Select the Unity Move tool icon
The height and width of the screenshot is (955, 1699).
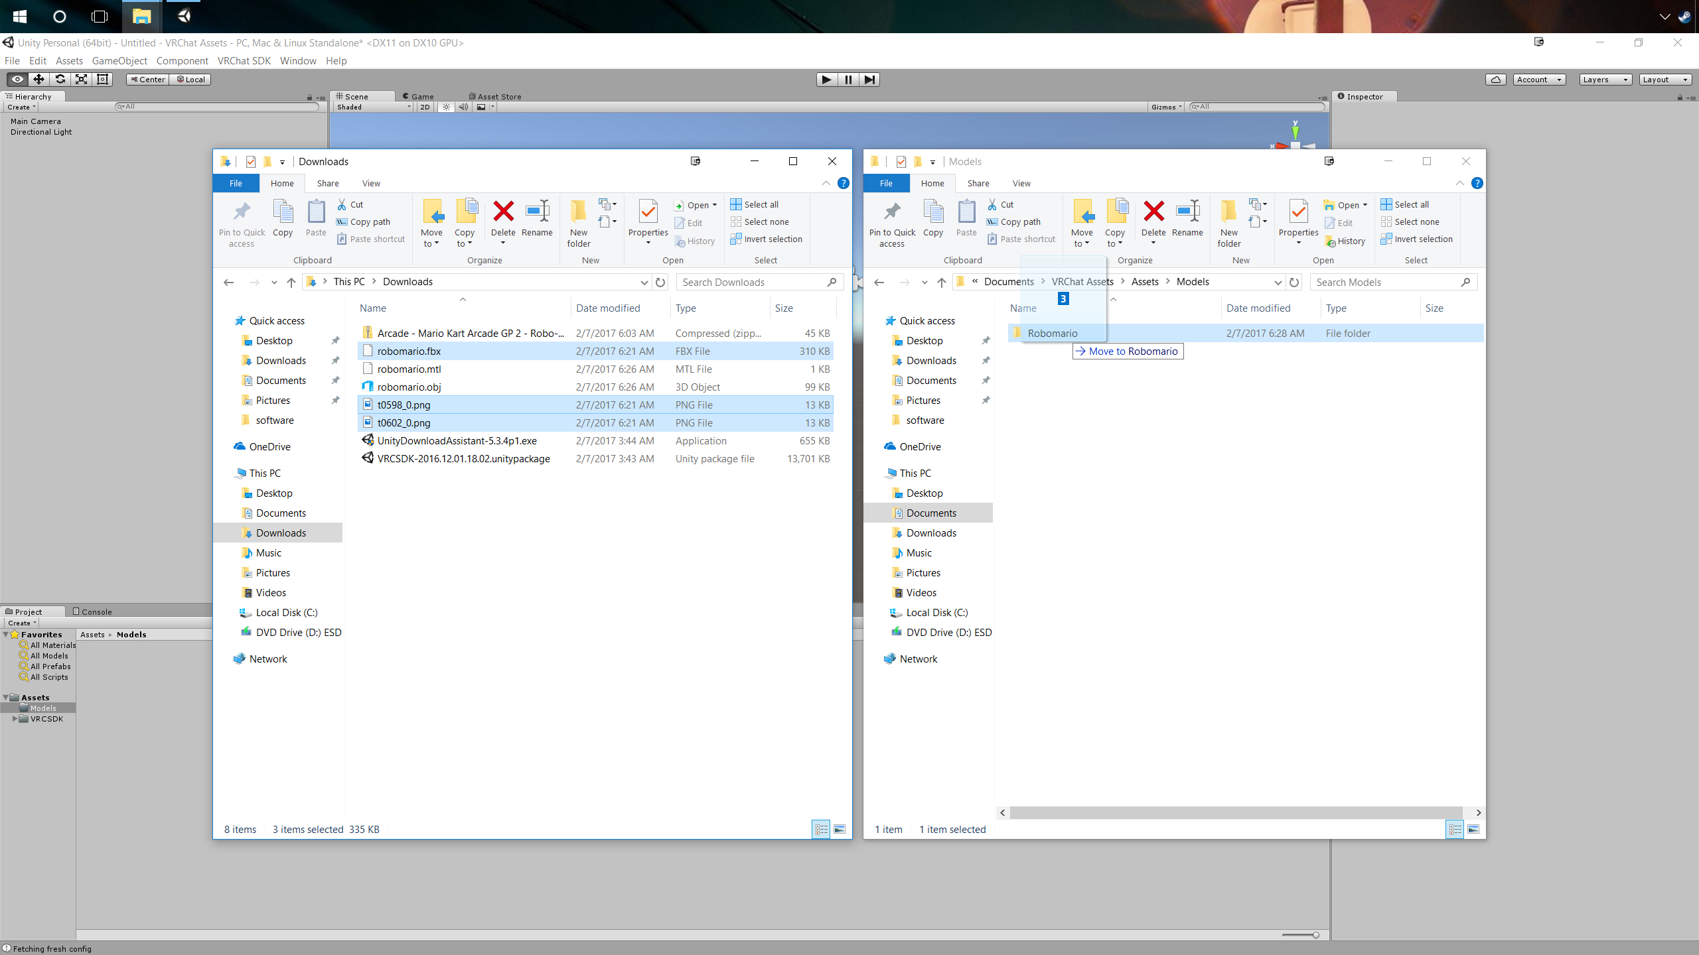coord(38,80)
